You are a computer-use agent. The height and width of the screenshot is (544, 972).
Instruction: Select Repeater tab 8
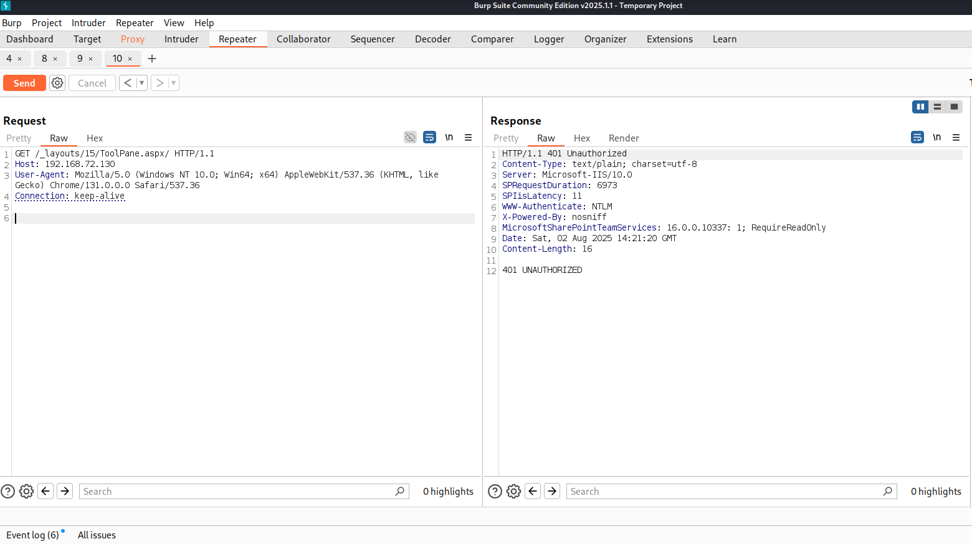tap(44, 59)
